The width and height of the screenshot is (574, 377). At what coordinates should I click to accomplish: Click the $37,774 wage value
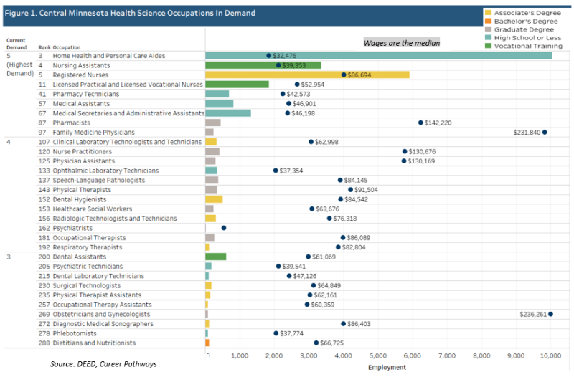click(x=291, y=333)
